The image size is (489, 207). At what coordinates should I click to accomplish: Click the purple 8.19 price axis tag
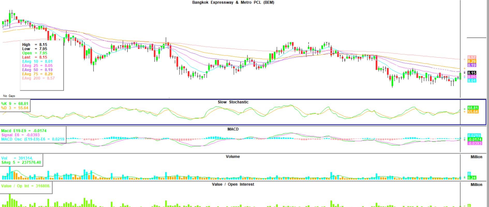[x=472, y=65]
